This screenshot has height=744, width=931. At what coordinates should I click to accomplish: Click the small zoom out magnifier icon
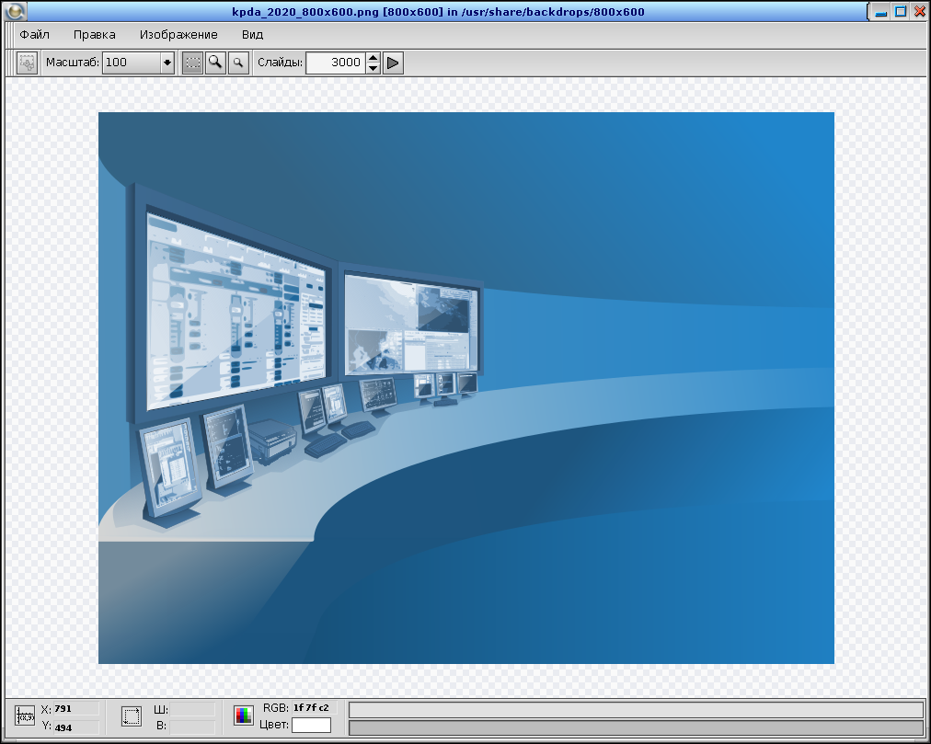(x=238, y=63)
